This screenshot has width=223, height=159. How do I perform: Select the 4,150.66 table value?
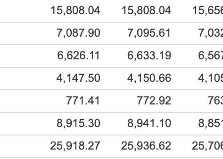tap(149, 78)
